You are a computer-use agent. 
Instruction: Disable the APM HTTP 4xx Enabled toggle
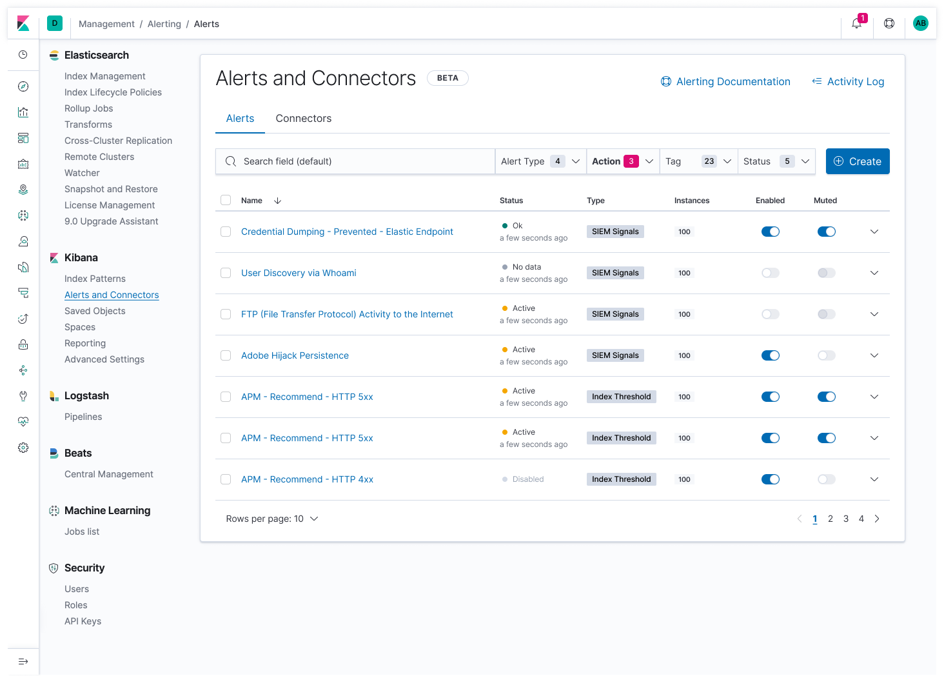coord(771,479)
